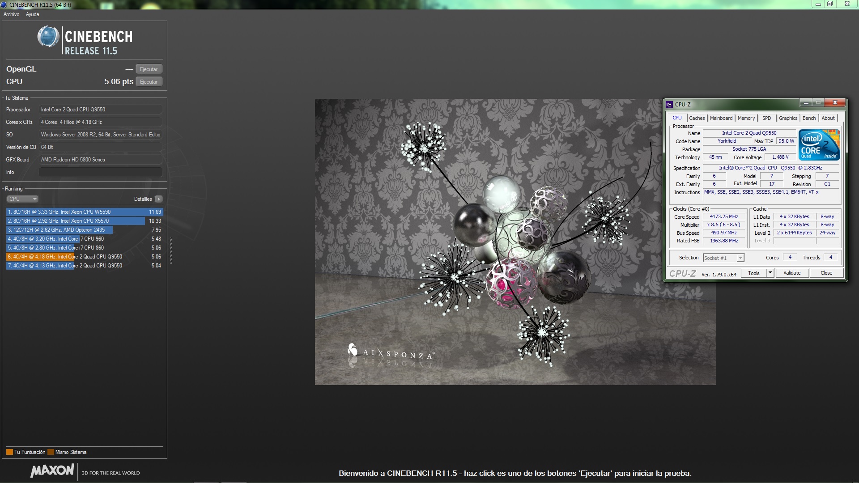This screenshot has height=483, width=859.
Task: Click the Tools button in CPU-Z
Action: pos(754,273)
